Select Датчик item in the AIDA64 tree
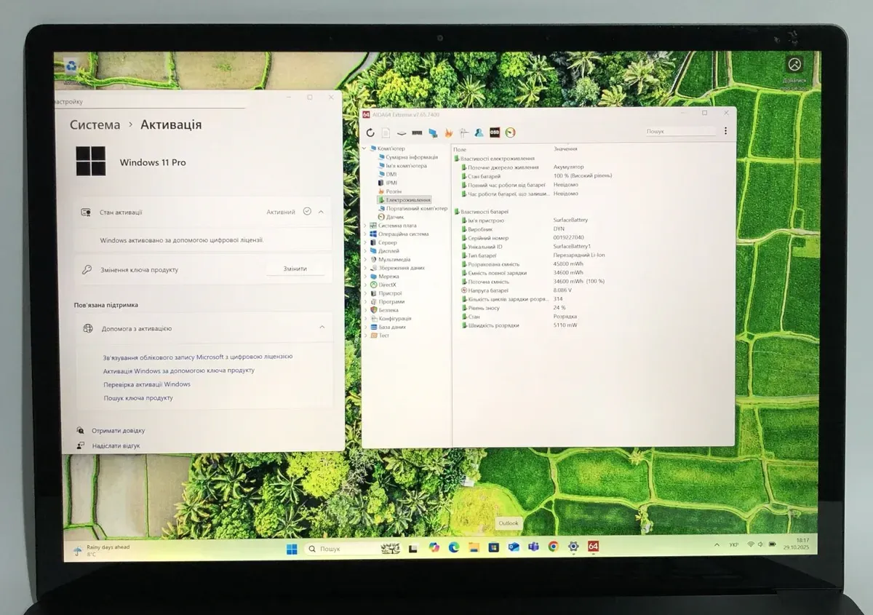This screenshot has width=873, height=615. (x=394, y=217)
